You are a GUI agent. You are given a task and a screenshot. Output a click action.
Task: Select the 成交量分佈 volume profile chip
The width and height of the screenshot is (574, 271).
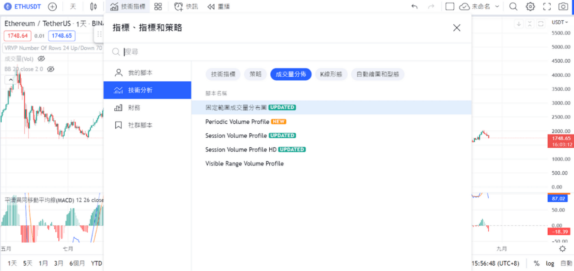pos(291,74)
